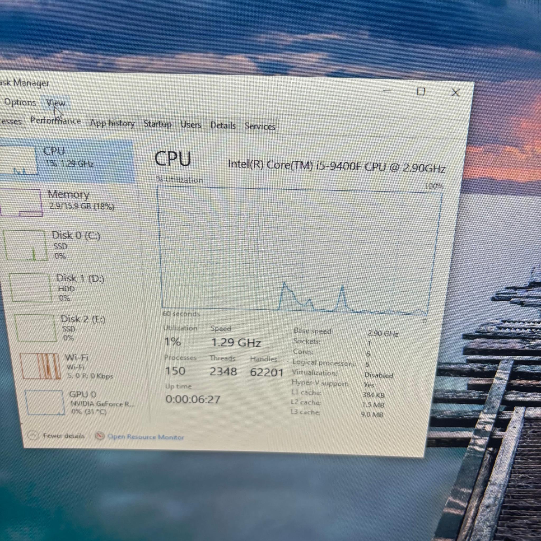Click the % Utilization graph label
The height and width of the screenshot is (541, 541).
coord(180,180)
